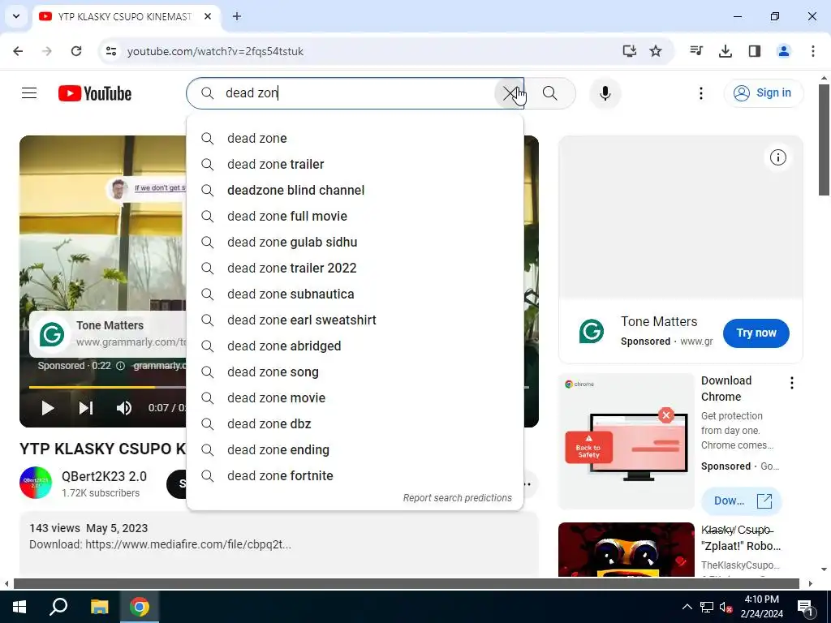Viewport: 831px width, 623px height.
Task: Open QBert2K23 2.0 channel avatar
Action: click(x=36, y=483)
